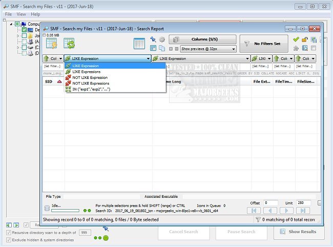Click the green right arrow icon in main window

16,225
